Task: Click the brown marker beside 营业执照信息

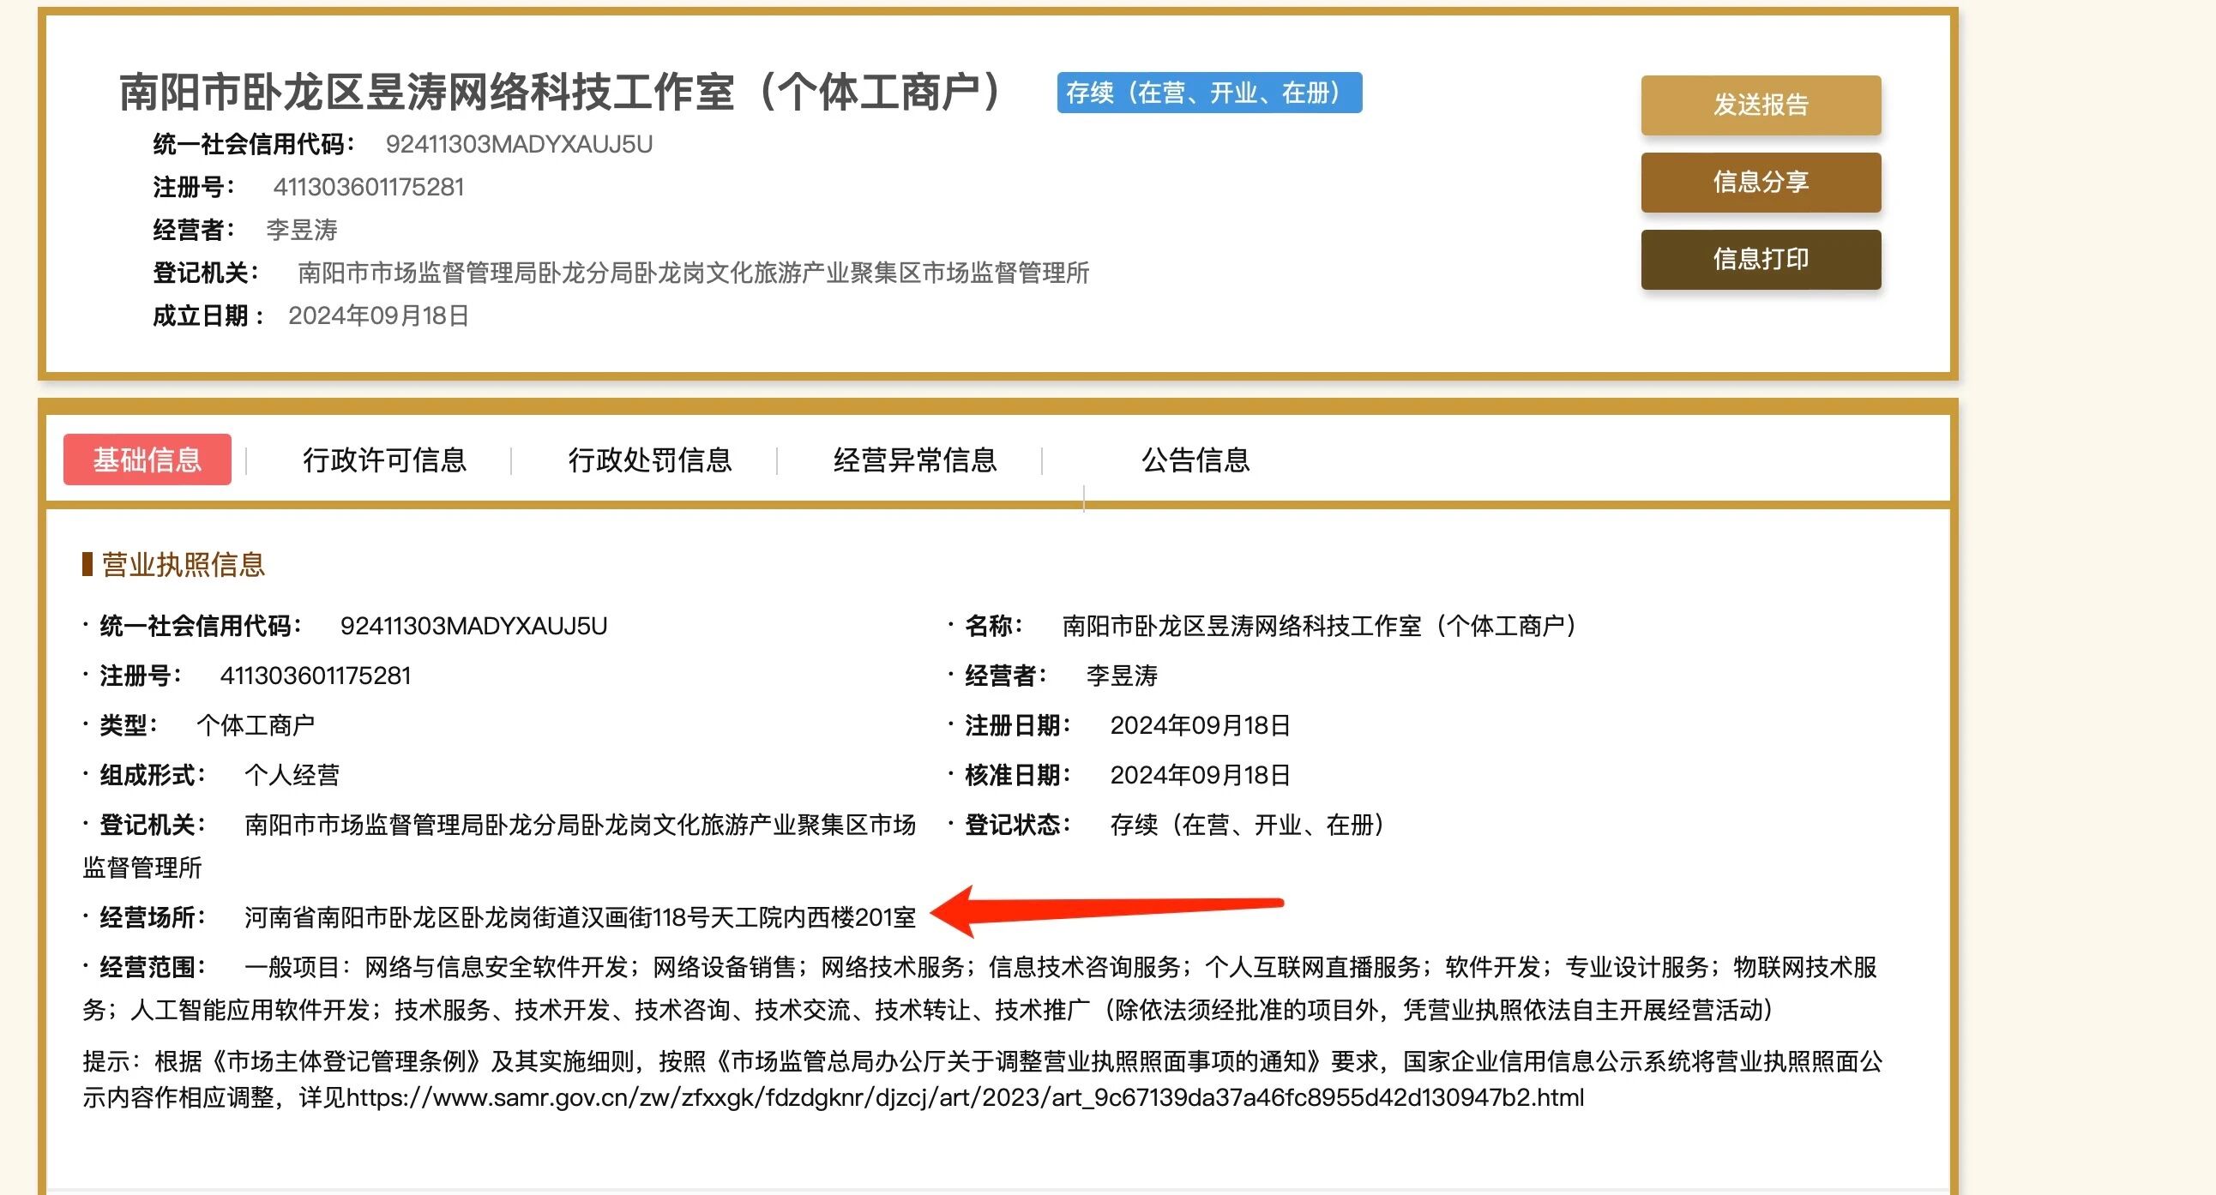Action: coord(87,565)
